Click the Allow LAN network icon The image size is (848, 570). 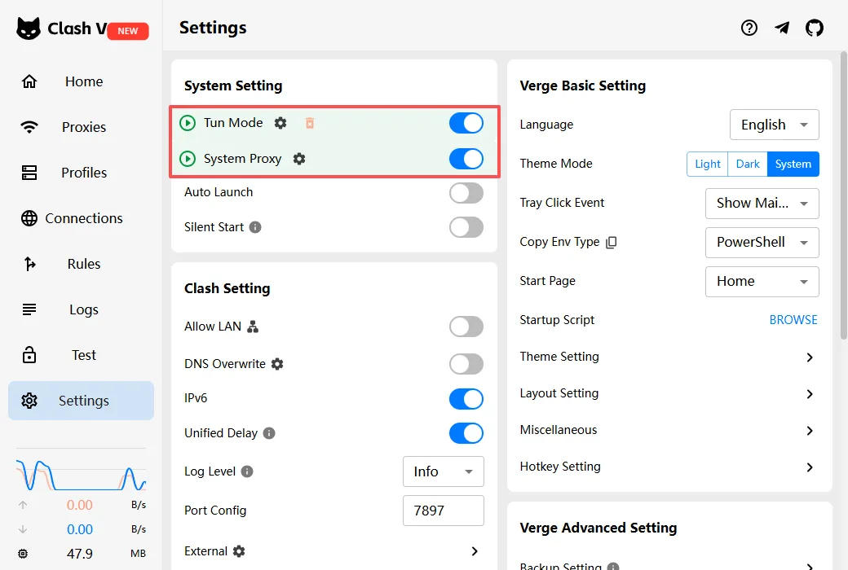click(x=253, y=327)
